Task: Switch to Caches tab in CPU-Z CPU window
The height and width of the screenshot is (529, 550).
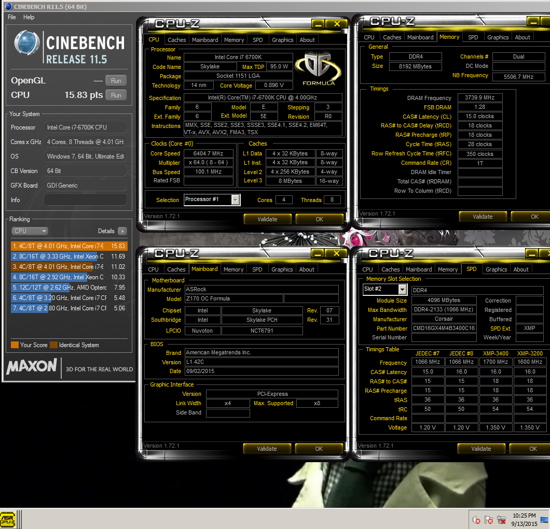Action: click(177, 40)
